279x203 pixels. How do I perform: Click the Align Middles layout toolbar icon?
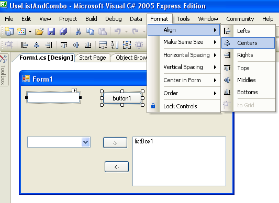(76, 44)
